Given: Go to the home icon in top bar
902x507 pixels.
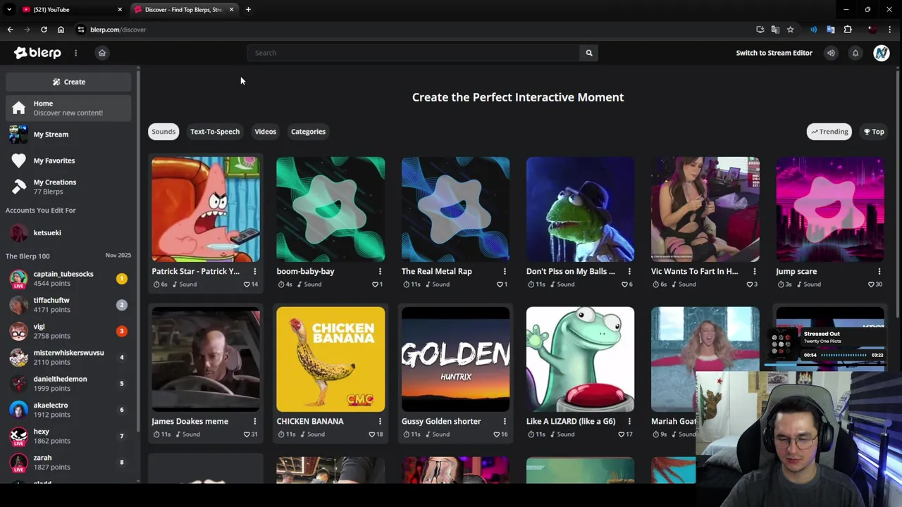Looking at the screenshot, I should (102, 53).
